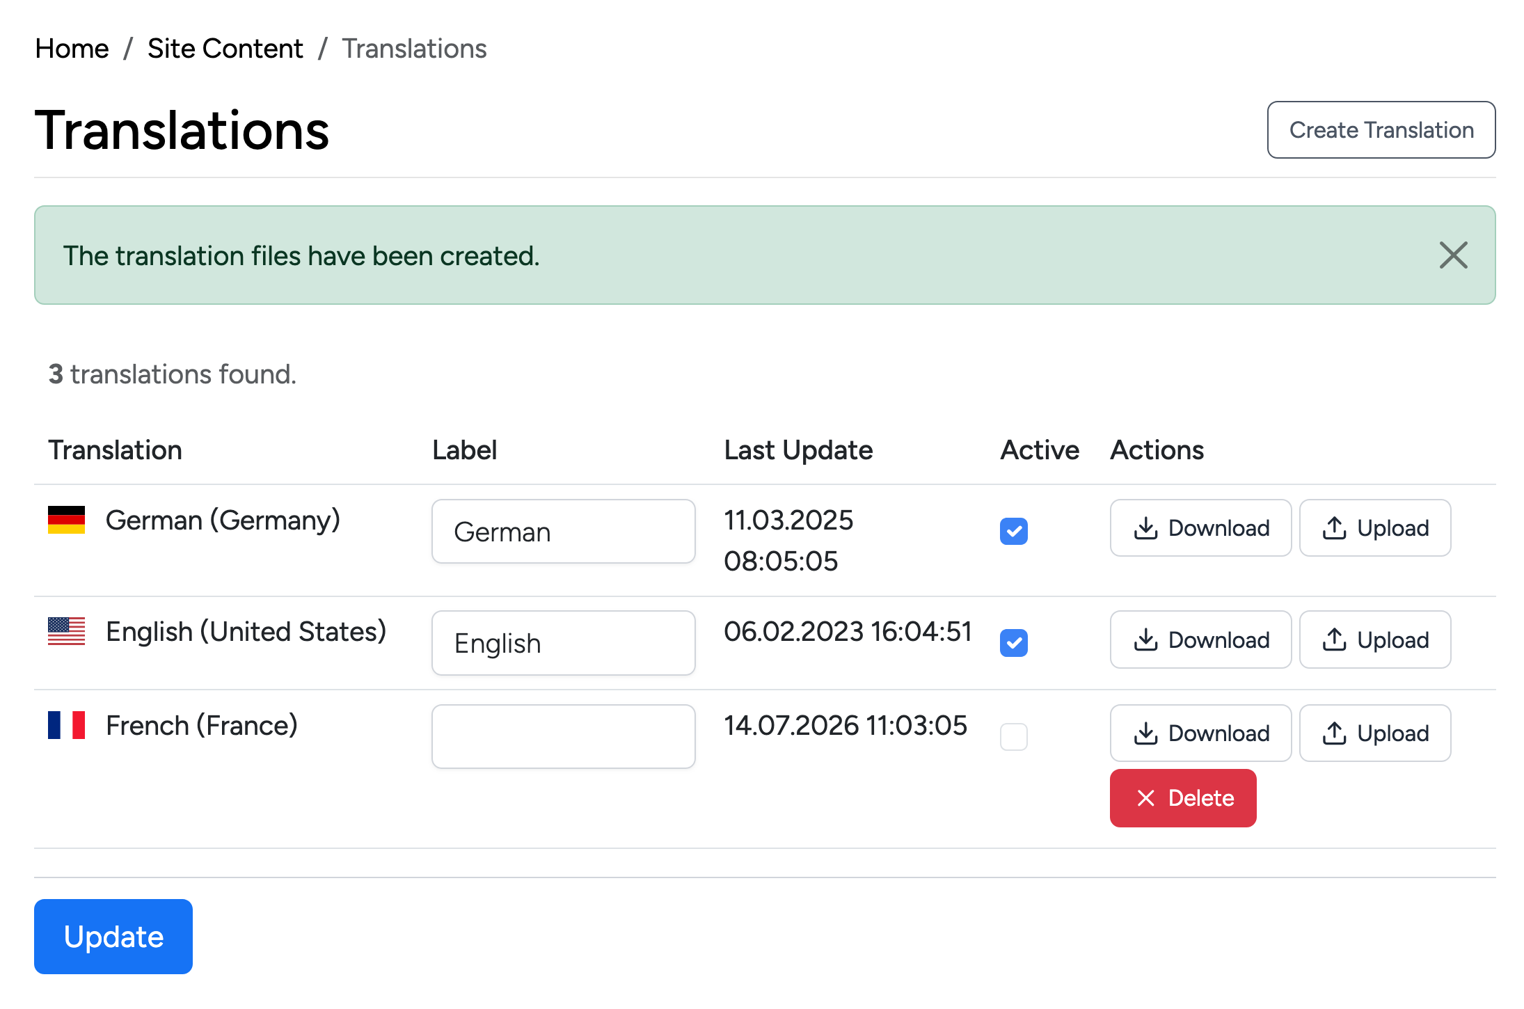
Task: Go to Home breadcrumb link
Action: tap(72, 49)
